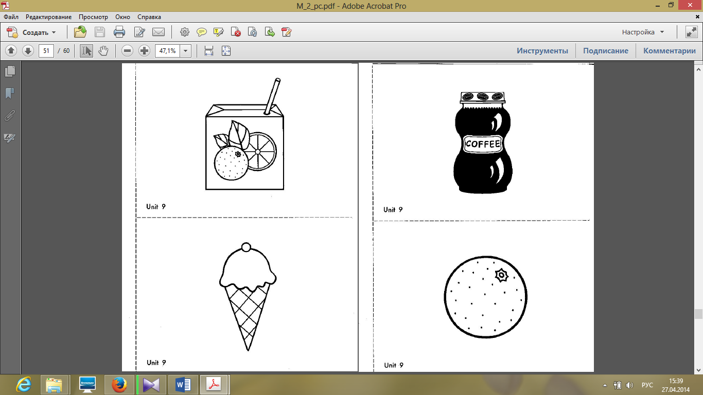Open the Справка menu

(149, 17)
